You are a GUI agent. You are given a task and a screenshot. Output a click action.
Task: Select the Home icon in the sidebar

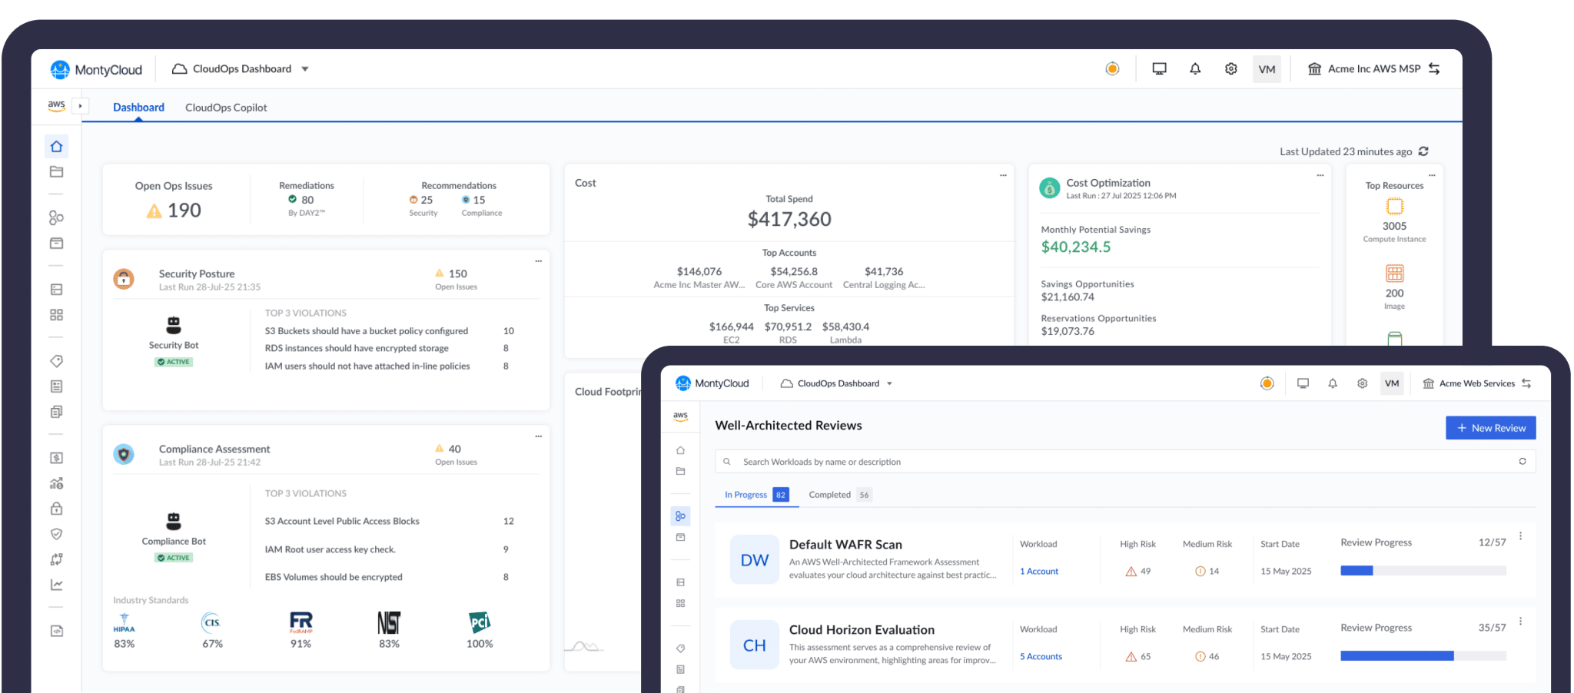coord(56,146)
